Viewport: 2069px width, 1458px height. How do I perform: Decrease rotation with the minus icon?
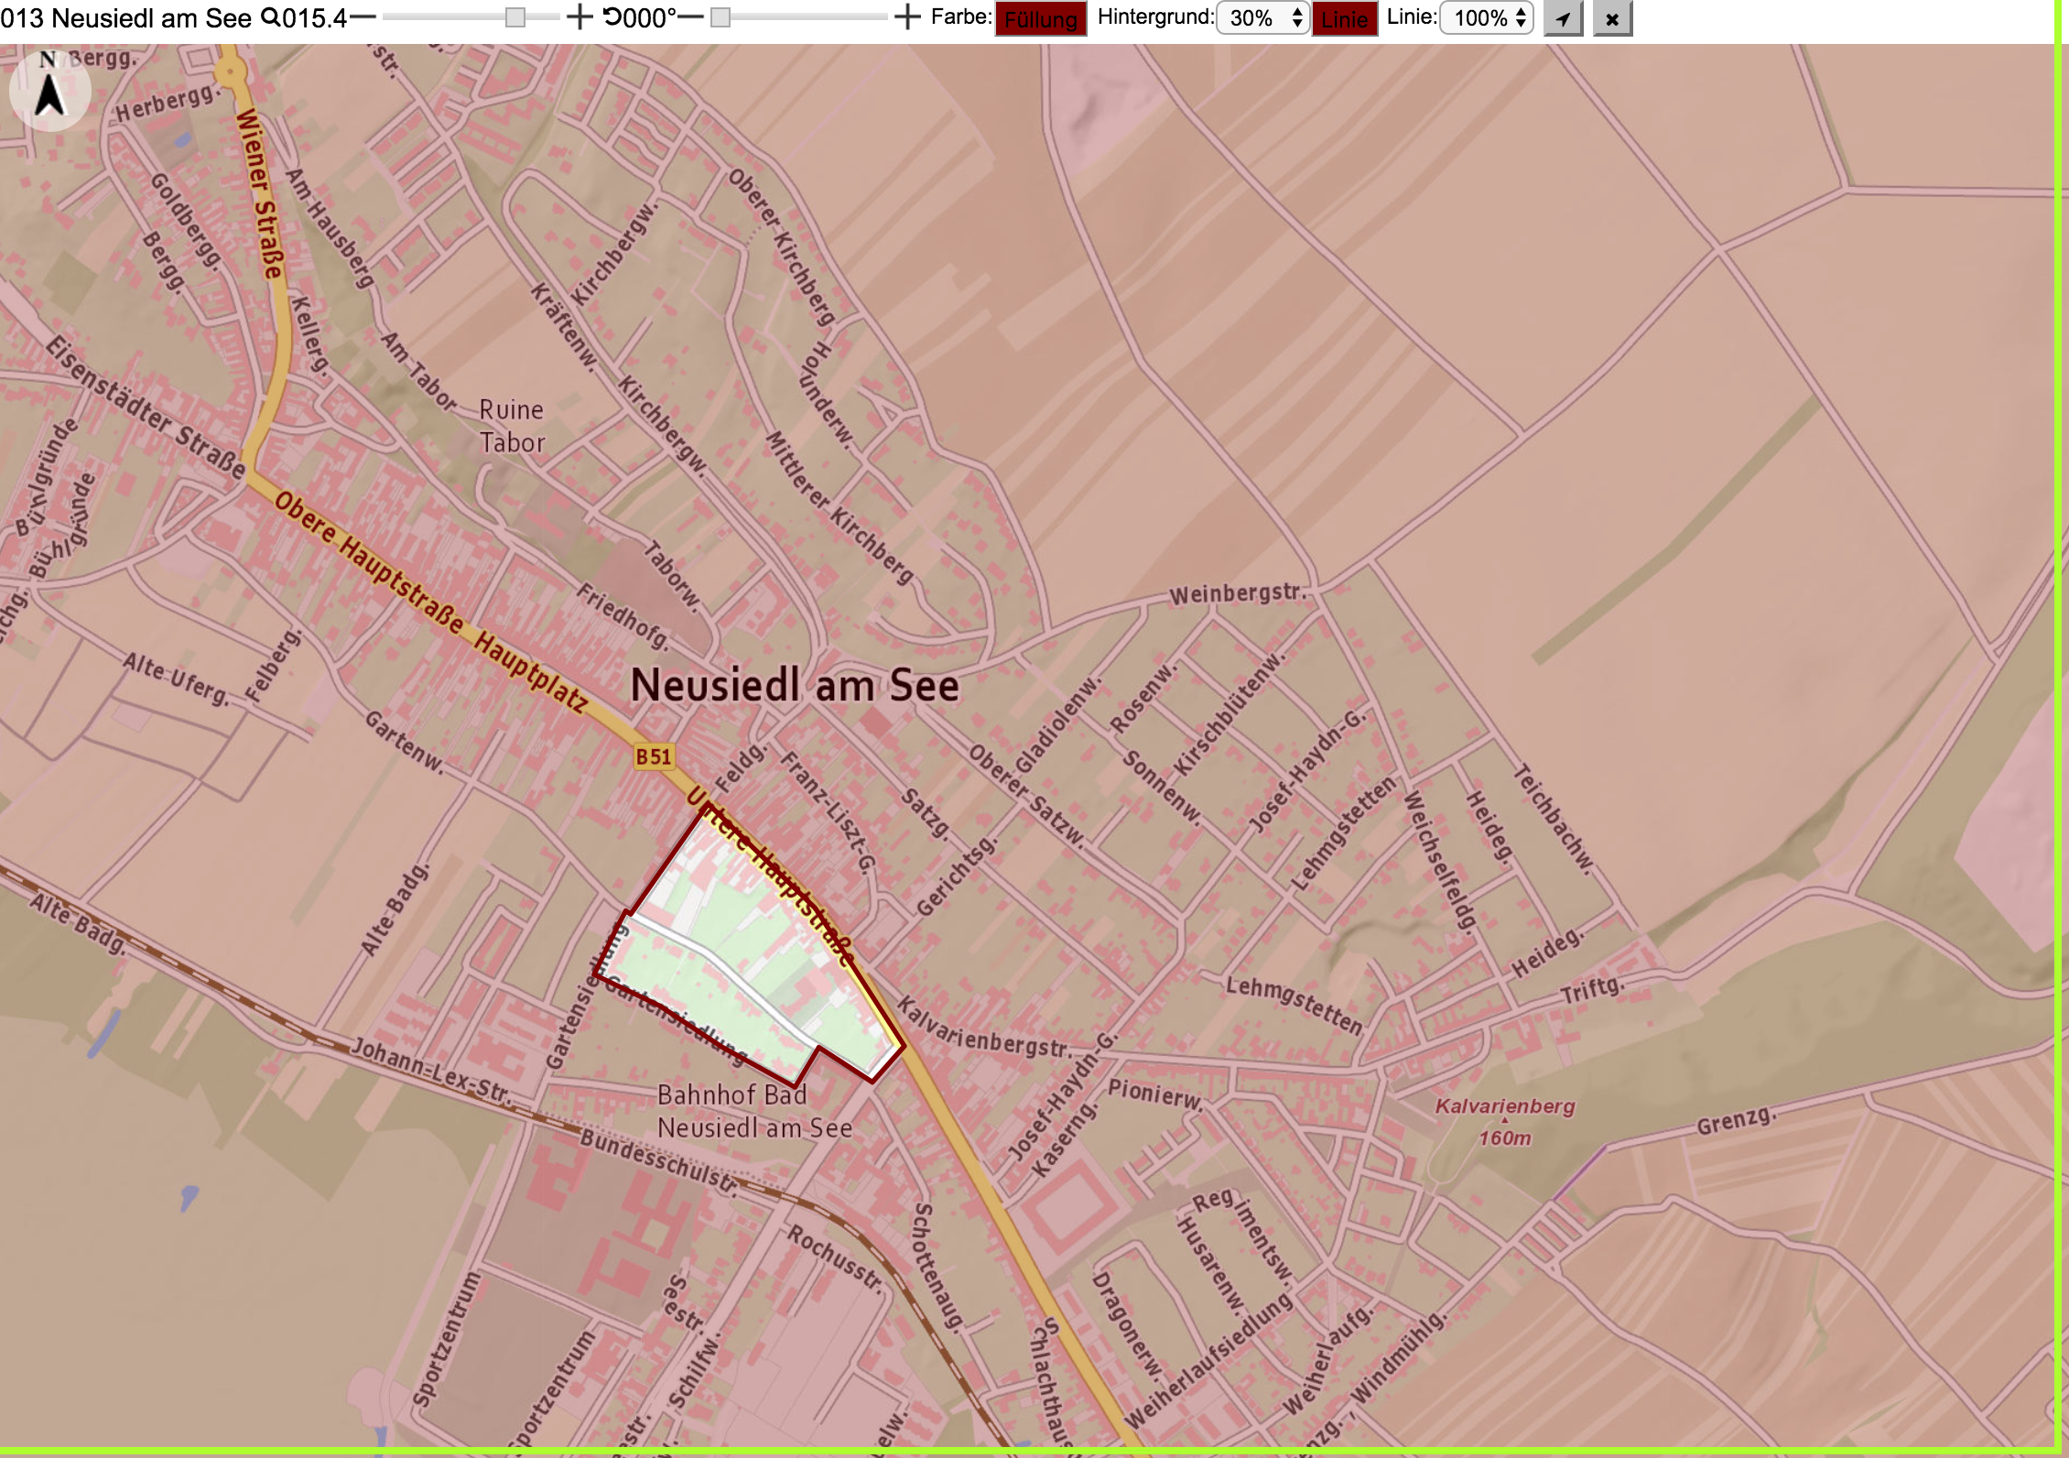(690, 16)
